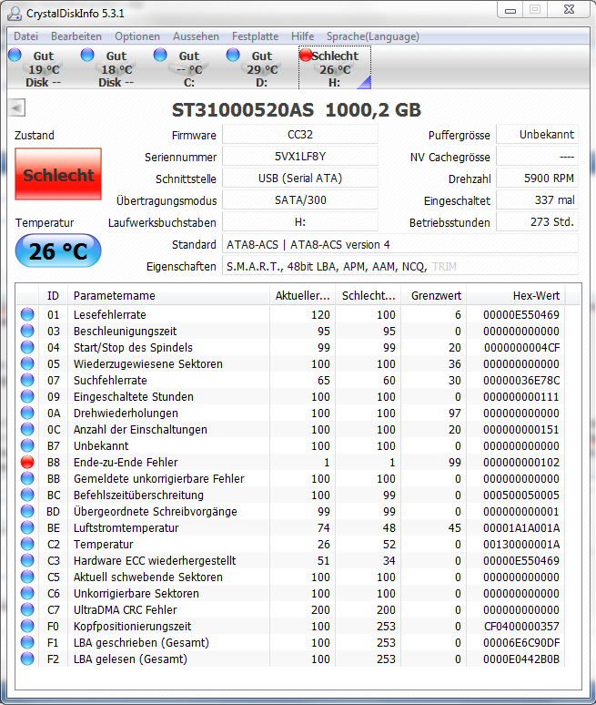Open the Optionen menu

click(137, 36)
